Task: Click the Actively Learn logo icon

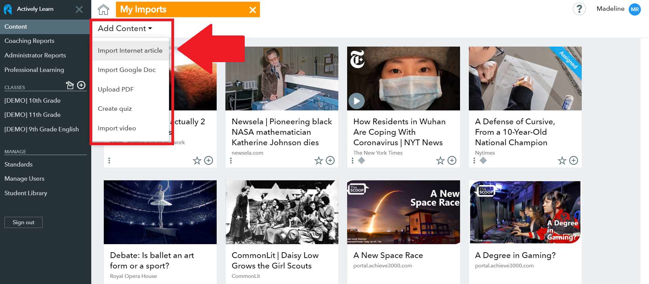Action: 8,9
